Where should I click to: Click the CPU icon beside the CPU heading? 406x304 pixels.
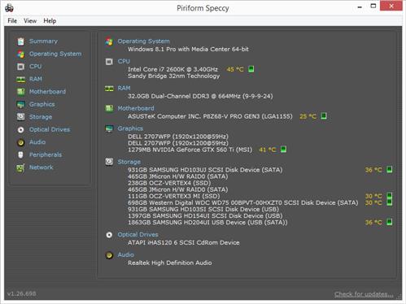coord(109,62)
